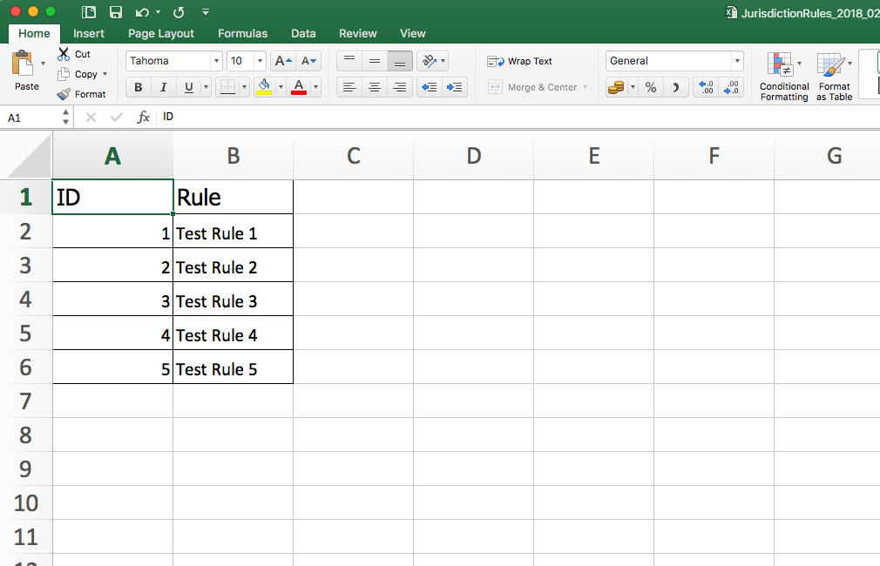The image size is (880, 566).
Task: Expand the General number format dropdown
Action: (x=737, y=61)
